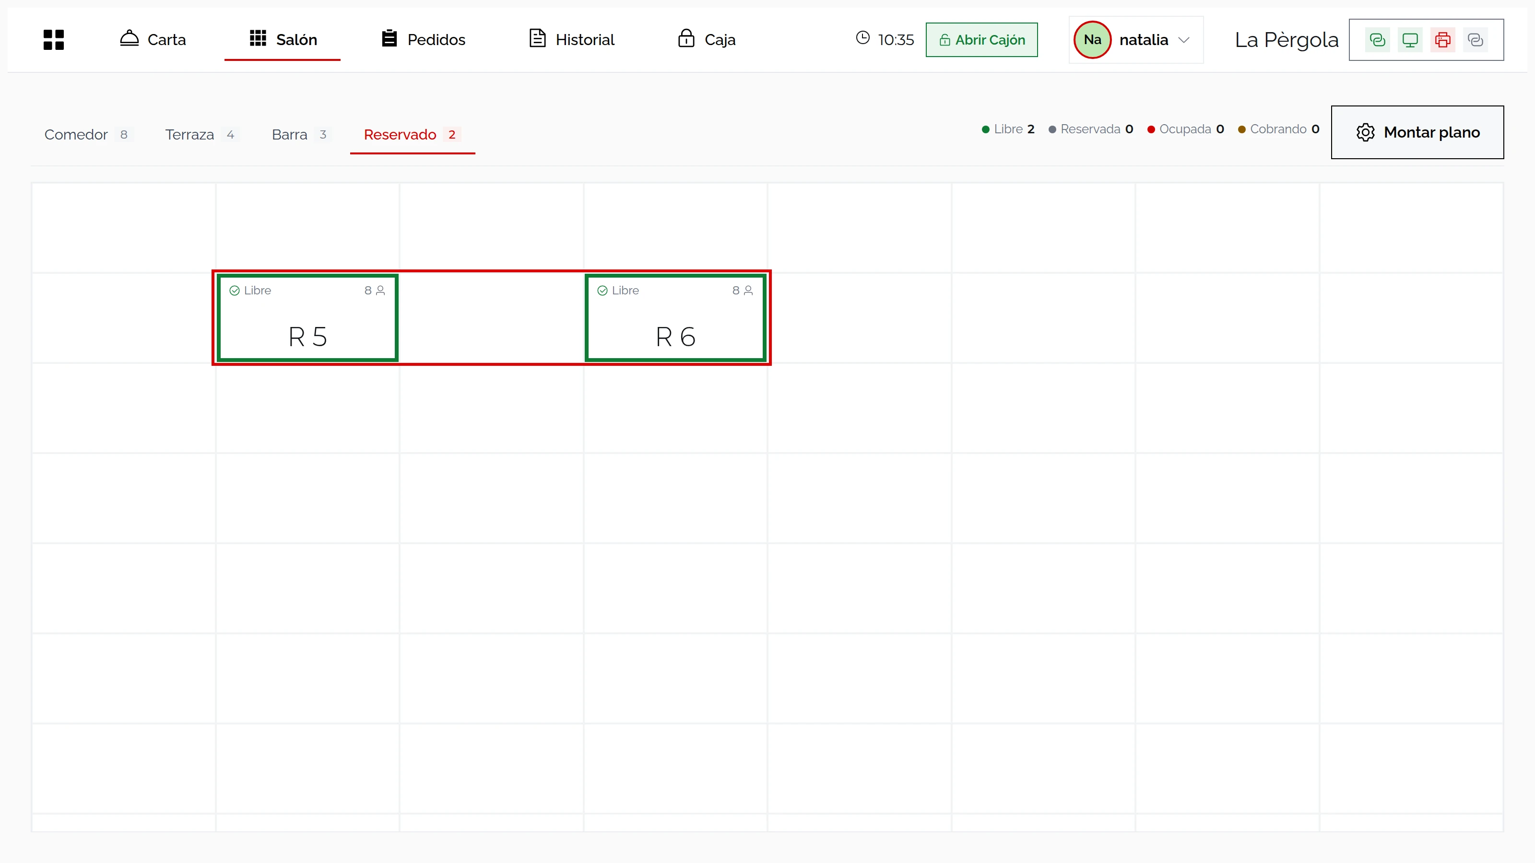Click the green monitor status icon
Screen dimensions: 1535x863
(1410, 40)
